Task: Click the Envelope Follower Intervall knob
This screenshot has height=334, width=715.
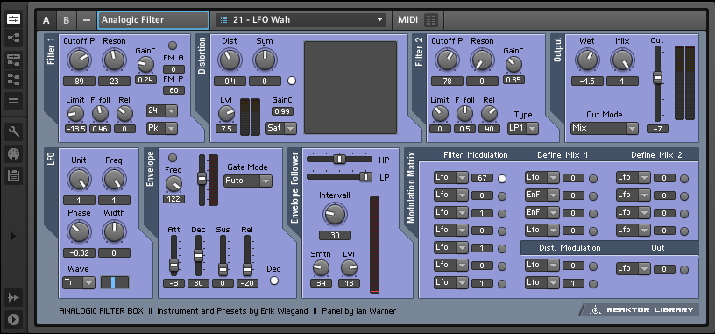Action: click(x=335, y=214)
